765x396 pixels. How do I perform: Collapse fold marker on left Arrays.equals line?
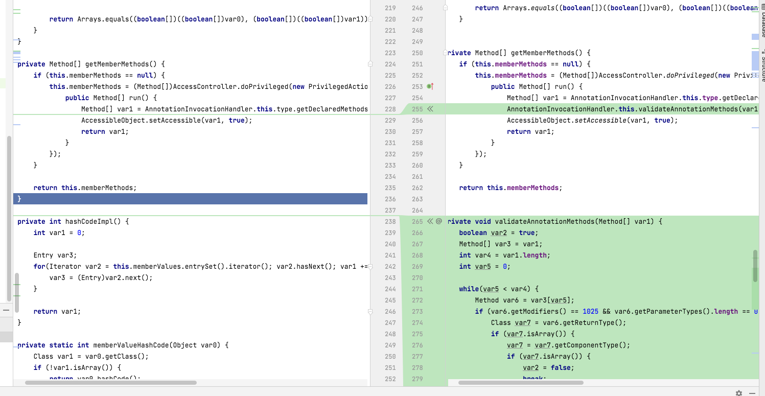369,19
